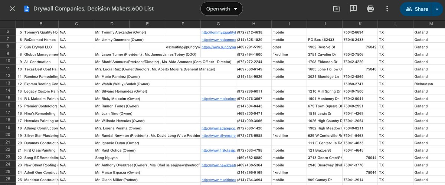
Task: Click 'estimating@sundryw' email cell
Action: point(183,47)
